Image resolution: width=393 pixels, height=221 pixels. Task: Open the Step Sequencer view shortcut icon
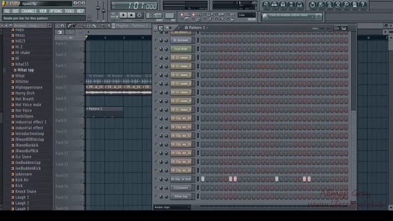[x=274, y=4]
